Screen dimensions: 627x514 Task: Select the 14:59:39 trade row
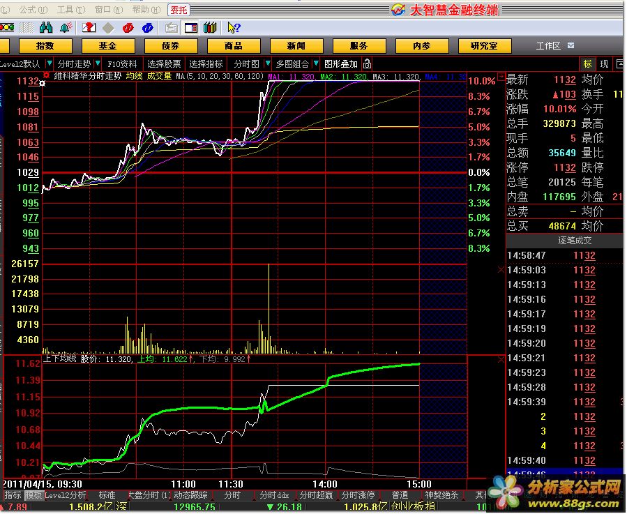click(x=564, y=402)
